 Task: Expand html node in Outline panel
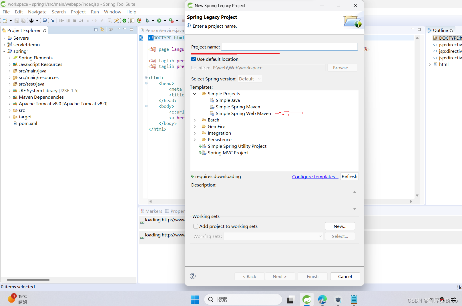coord(430,64)
